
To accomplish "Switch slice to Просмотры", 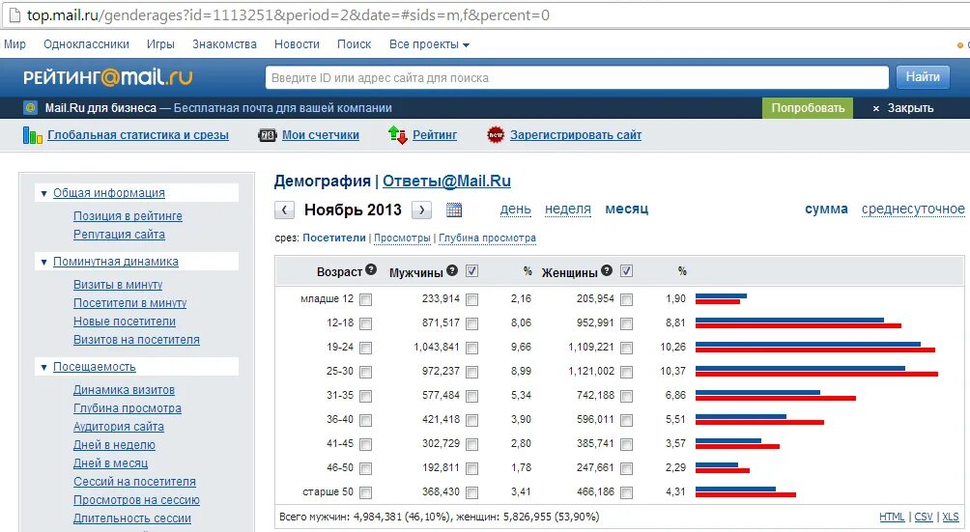I will [402, 238].
